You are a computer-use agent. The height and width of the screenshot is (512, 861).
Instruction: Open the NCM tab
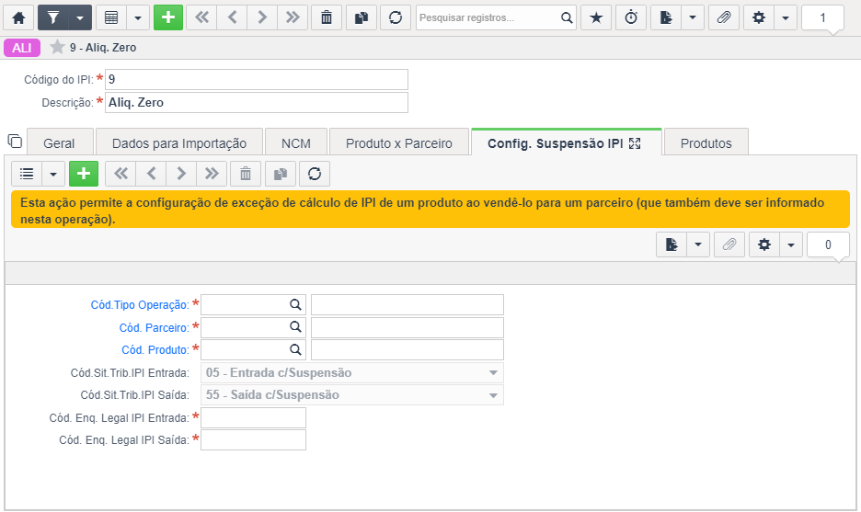296,143
